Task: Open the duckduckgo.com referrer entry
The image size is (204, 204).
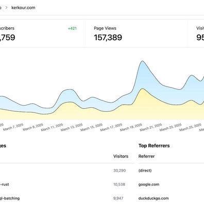Action: [x=154, y=198]
